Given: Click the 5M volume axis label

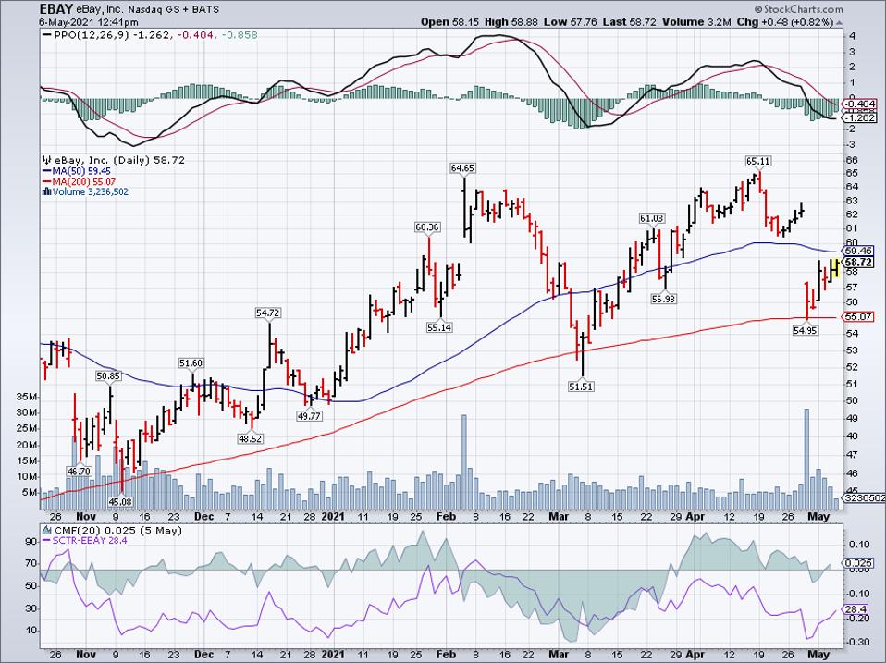Looking at the screenshot, I should pos(31,493).
